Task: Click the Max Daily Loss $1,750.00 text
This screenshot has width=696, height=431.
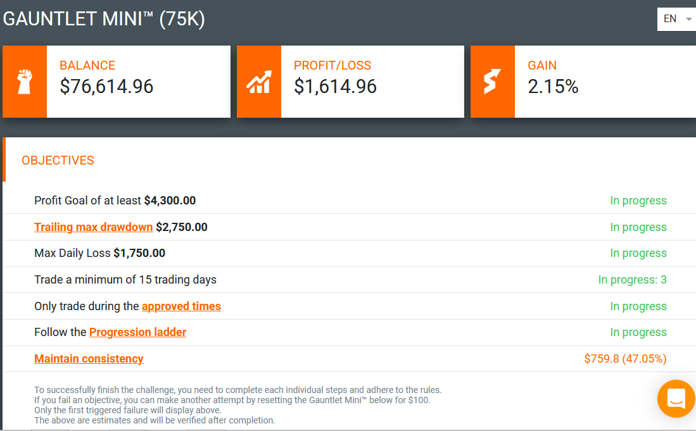Action: (x=100, y=253)
